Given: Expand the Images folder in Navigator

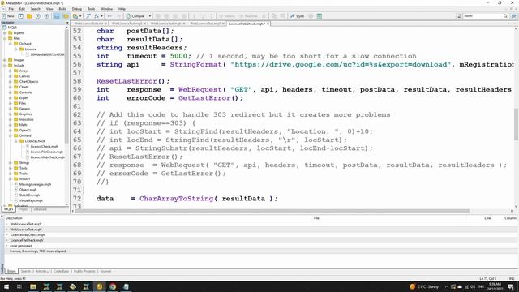Looking at the screenshot, I should (5, 60).
